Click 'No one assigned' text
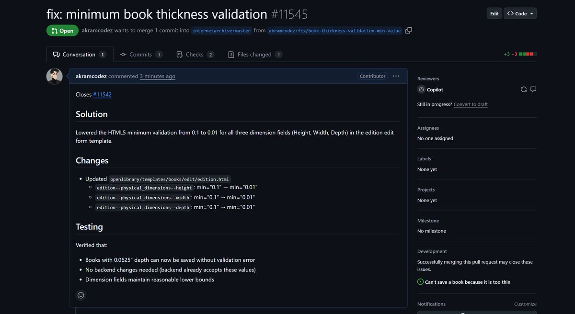The image size is (575, 314). coord(435,138)
